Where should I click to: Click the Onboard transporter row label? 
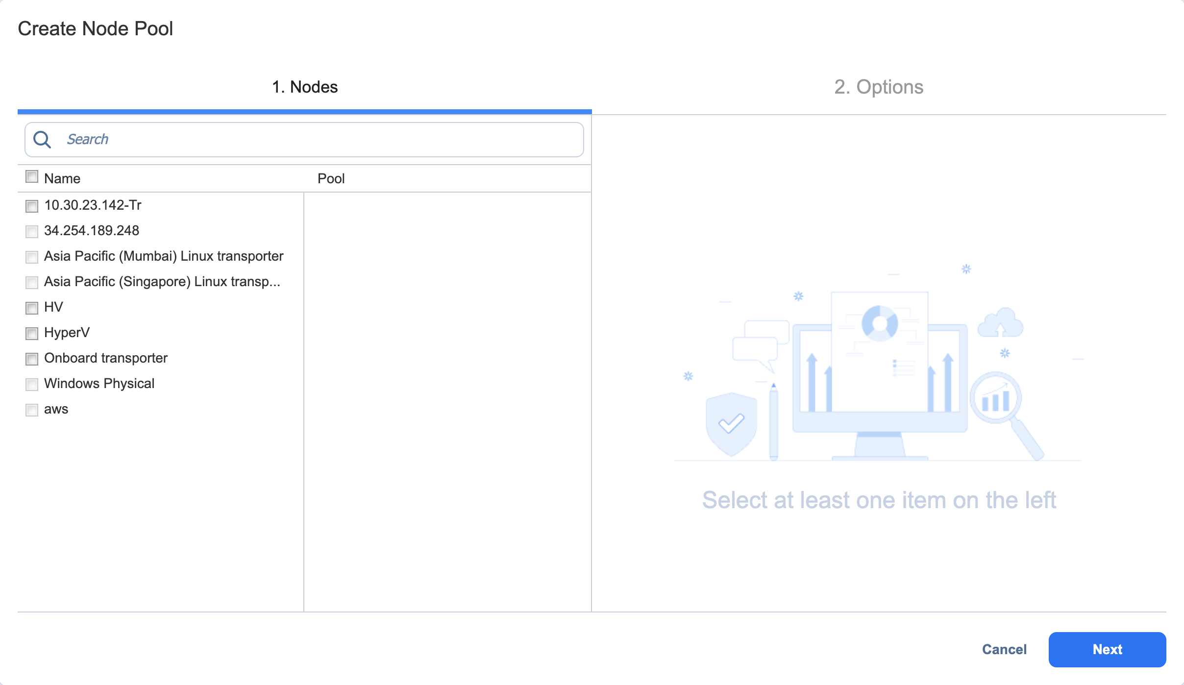pyautogui.click(x=106, y=358)
